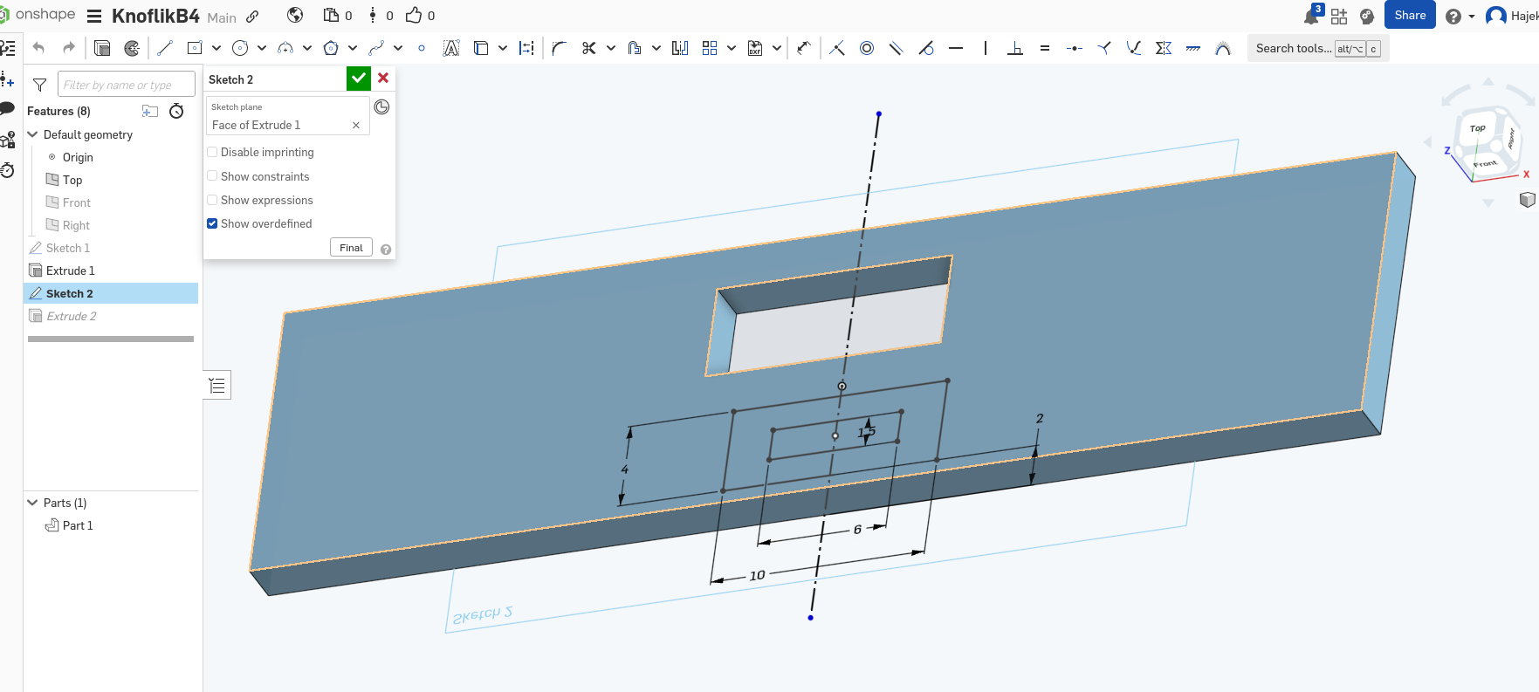Select the Text sketch tool
Image resolution: width=1539 pixels, height=692 pixels.
[451, 48]
